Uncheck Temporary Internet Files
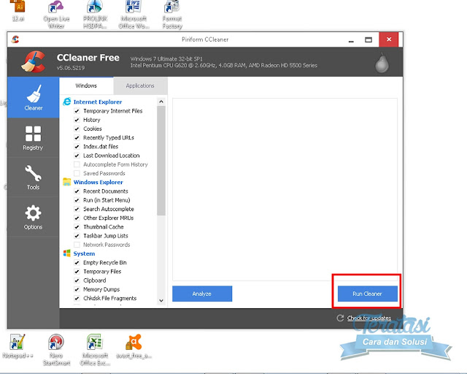Screen dimensions: 467x374 click(x=77, y=111)
